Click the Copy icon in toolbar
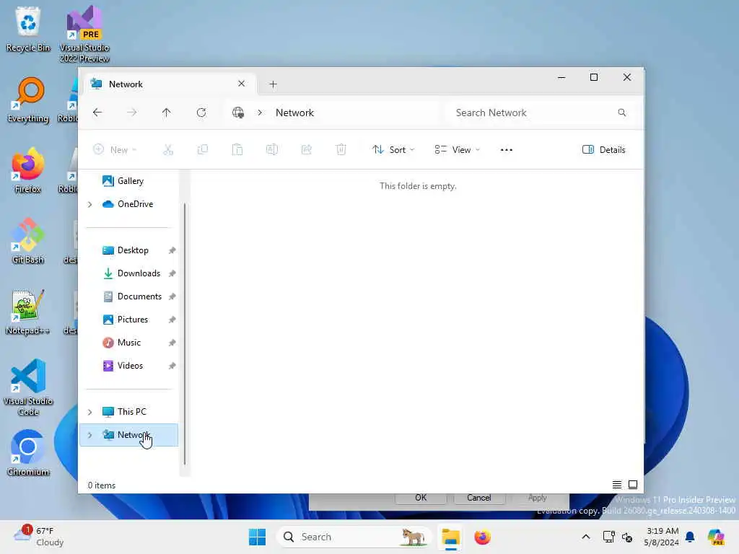739x554 pixels. click(203, 150)
